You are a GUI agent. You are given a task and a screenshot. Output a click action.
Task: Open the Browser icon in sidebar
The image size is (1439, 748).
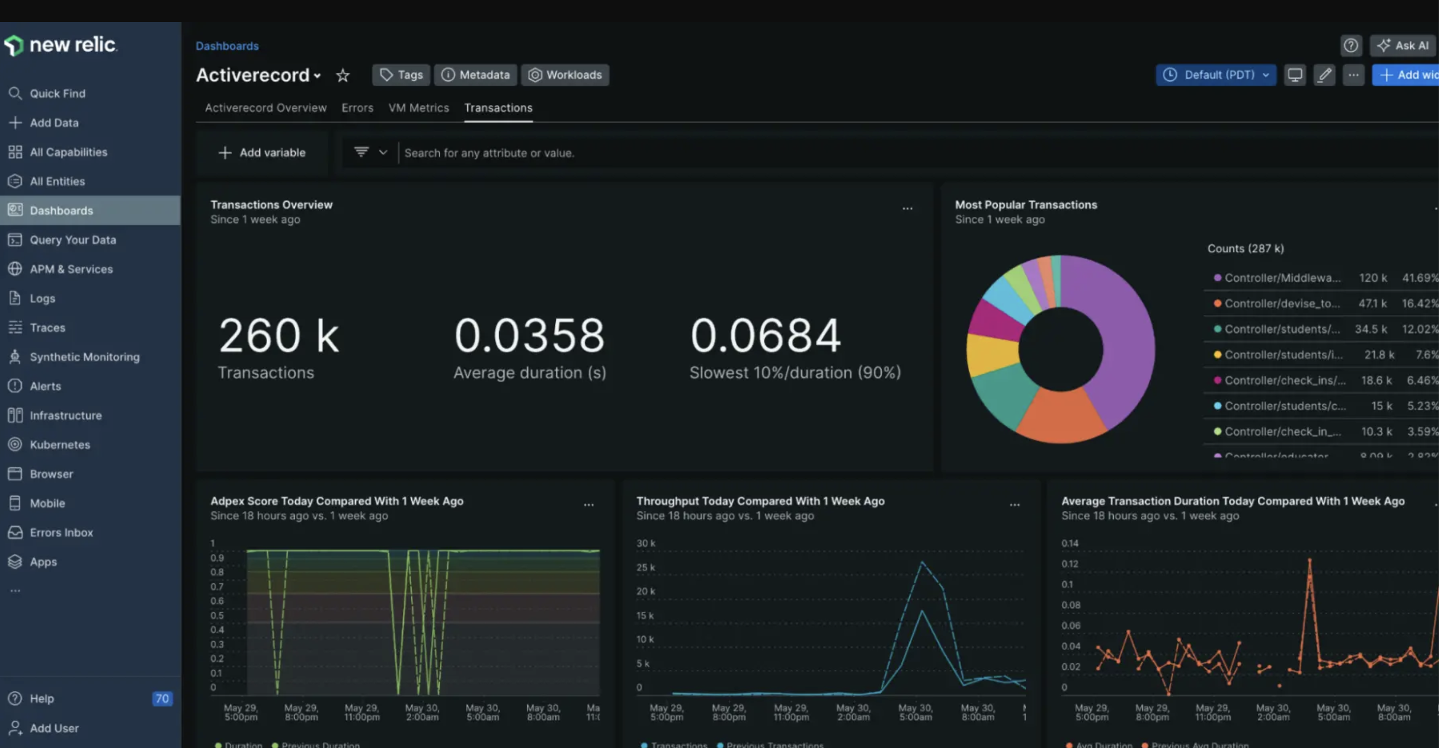[x=15, y=473]
